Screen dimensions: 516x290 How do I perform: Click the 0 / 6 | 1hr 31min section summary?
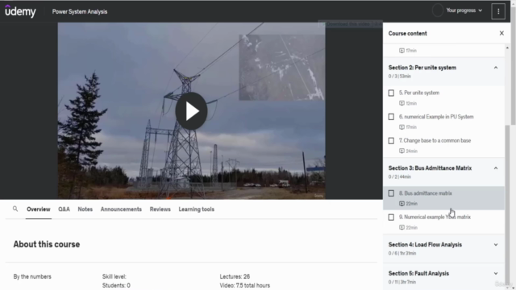click(x=402, y=253)
